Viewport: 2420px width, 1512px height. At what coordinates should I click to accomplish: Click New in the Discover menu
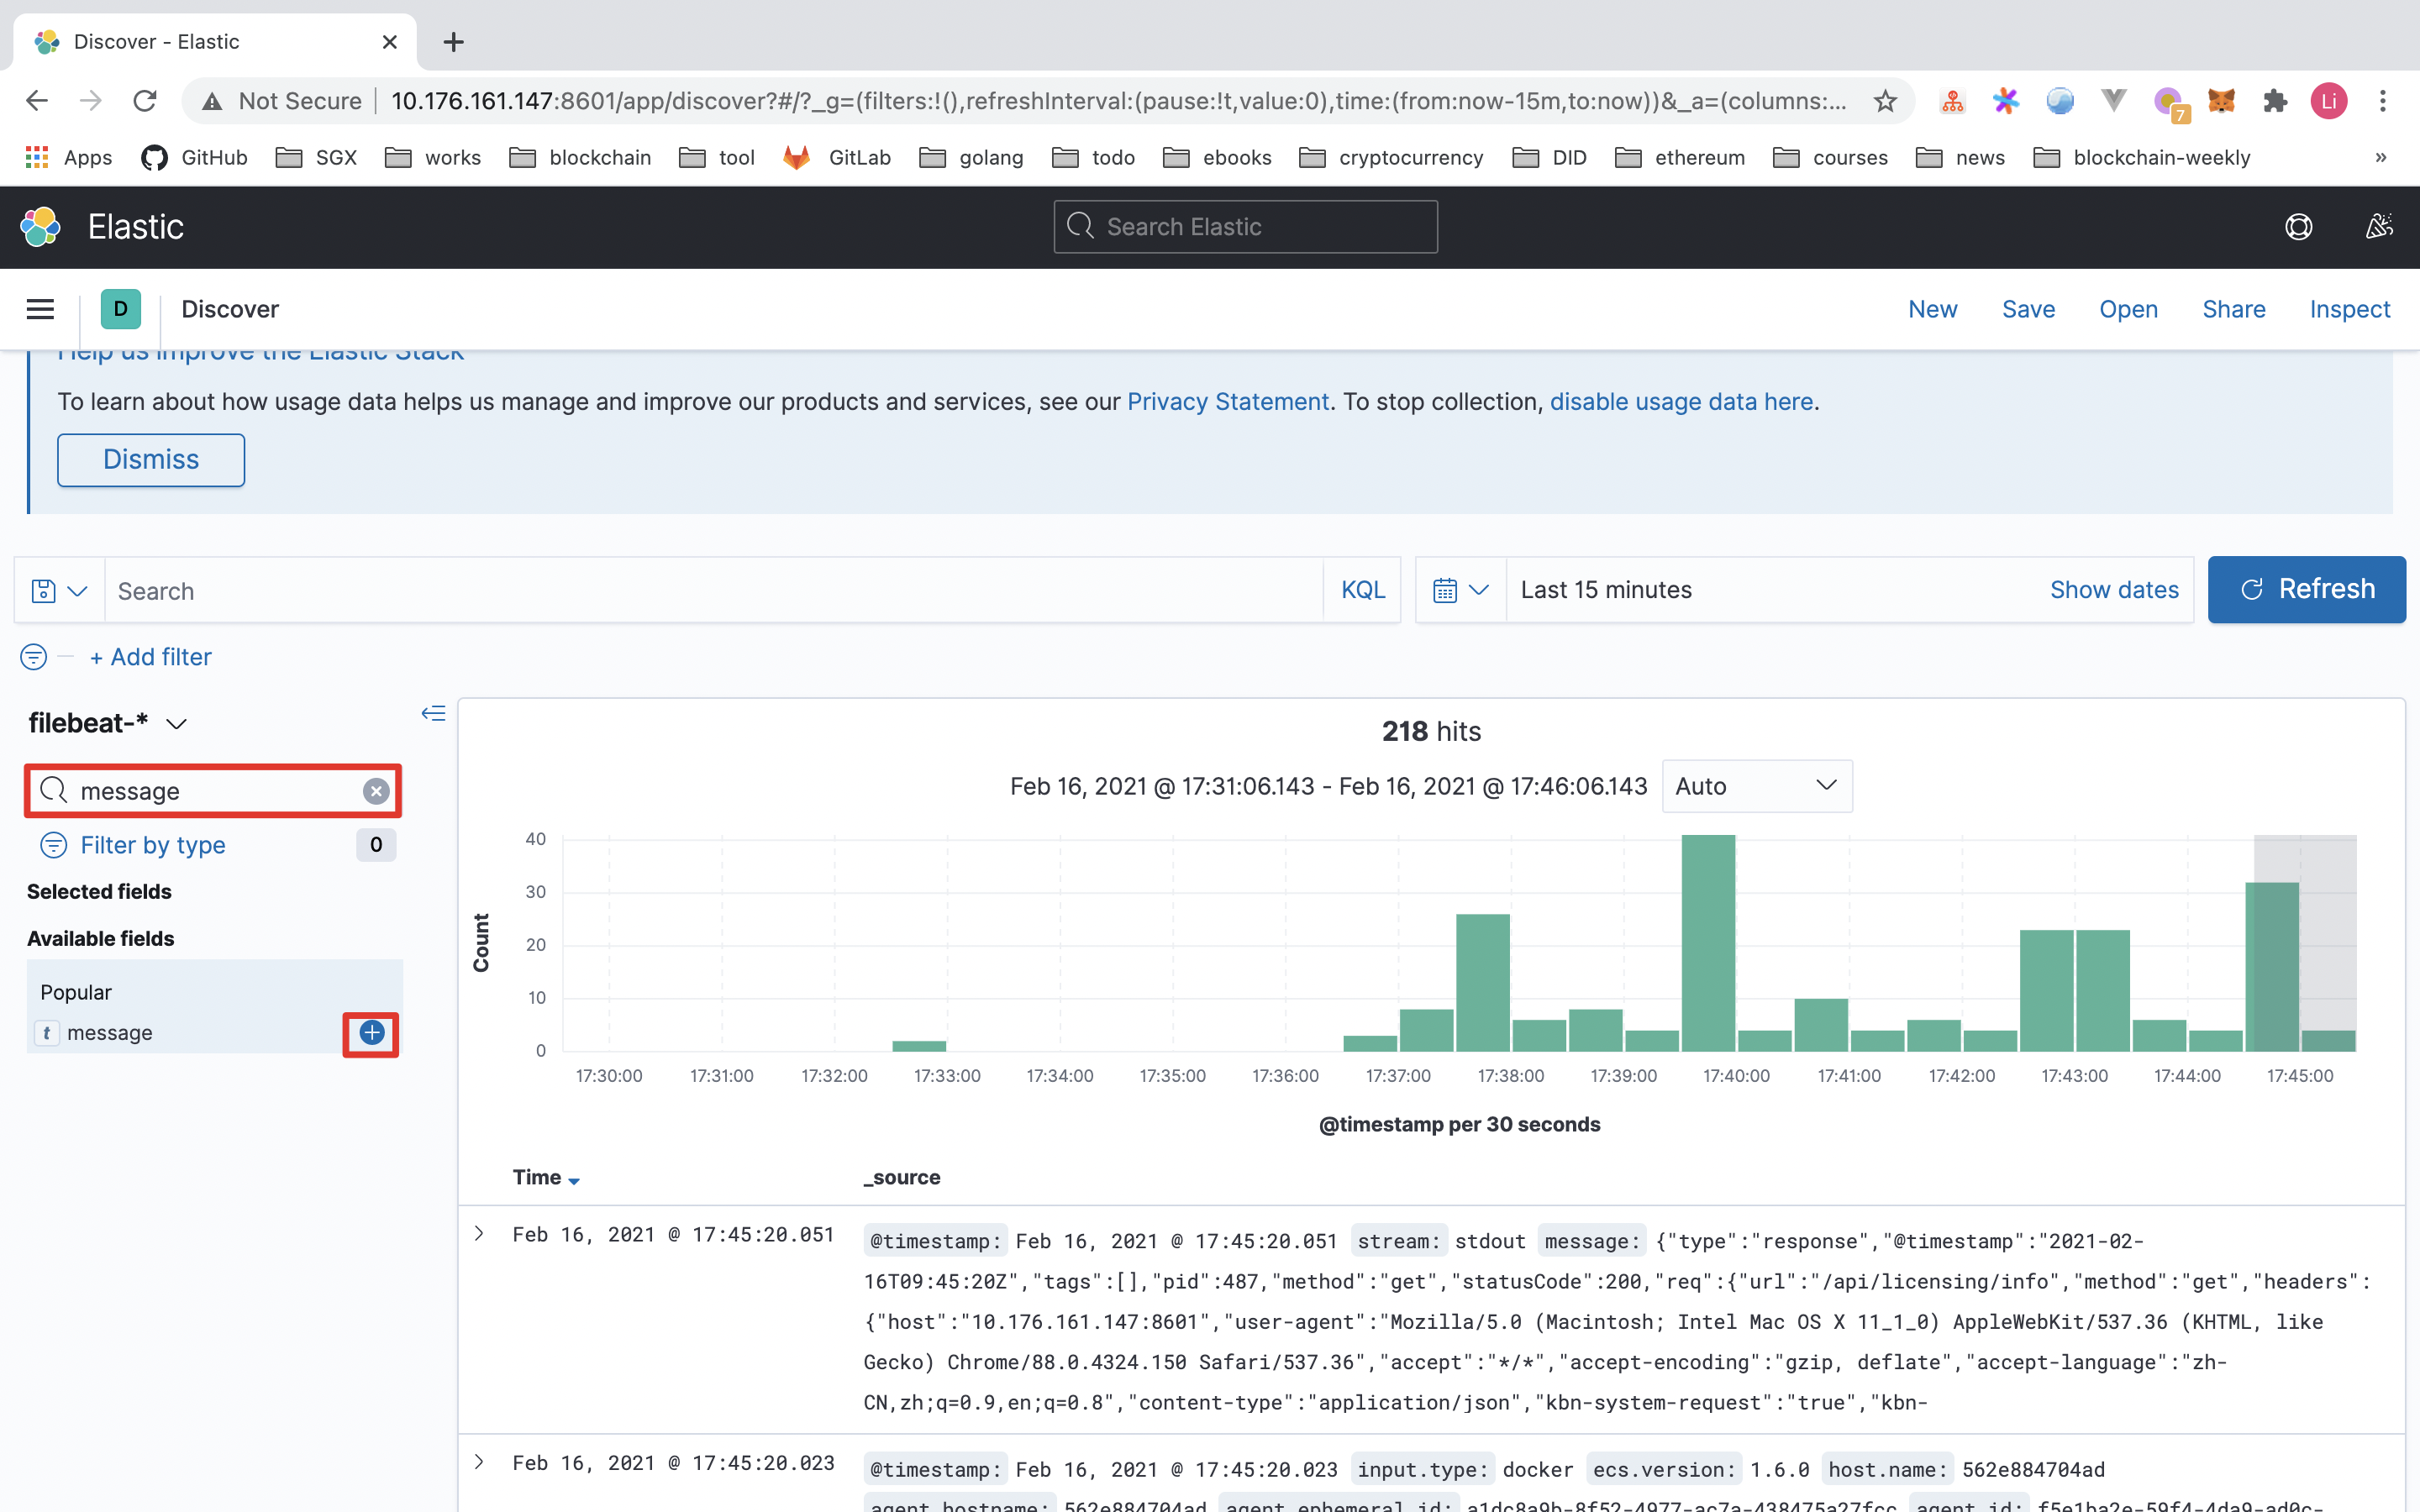1932,309
